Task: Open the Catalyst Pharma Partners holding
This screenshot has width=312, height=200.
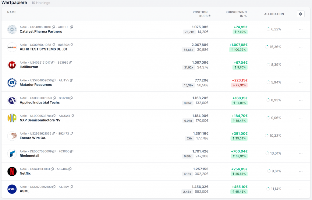Action: 41,31
